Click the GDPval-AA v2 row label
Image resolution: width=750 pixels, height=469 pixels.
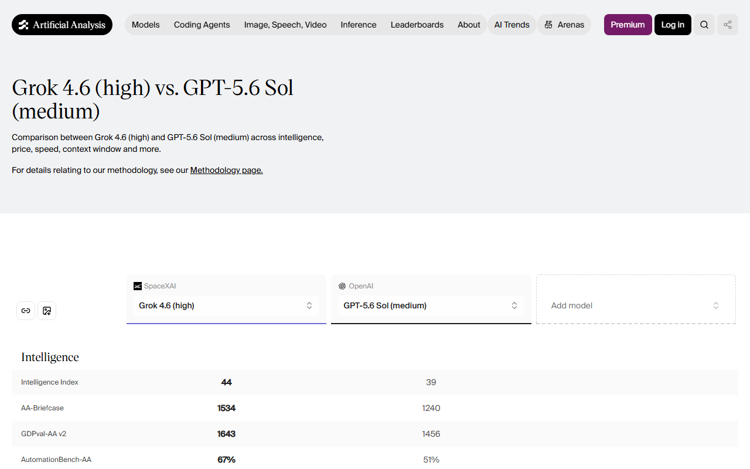pos(44,434)
